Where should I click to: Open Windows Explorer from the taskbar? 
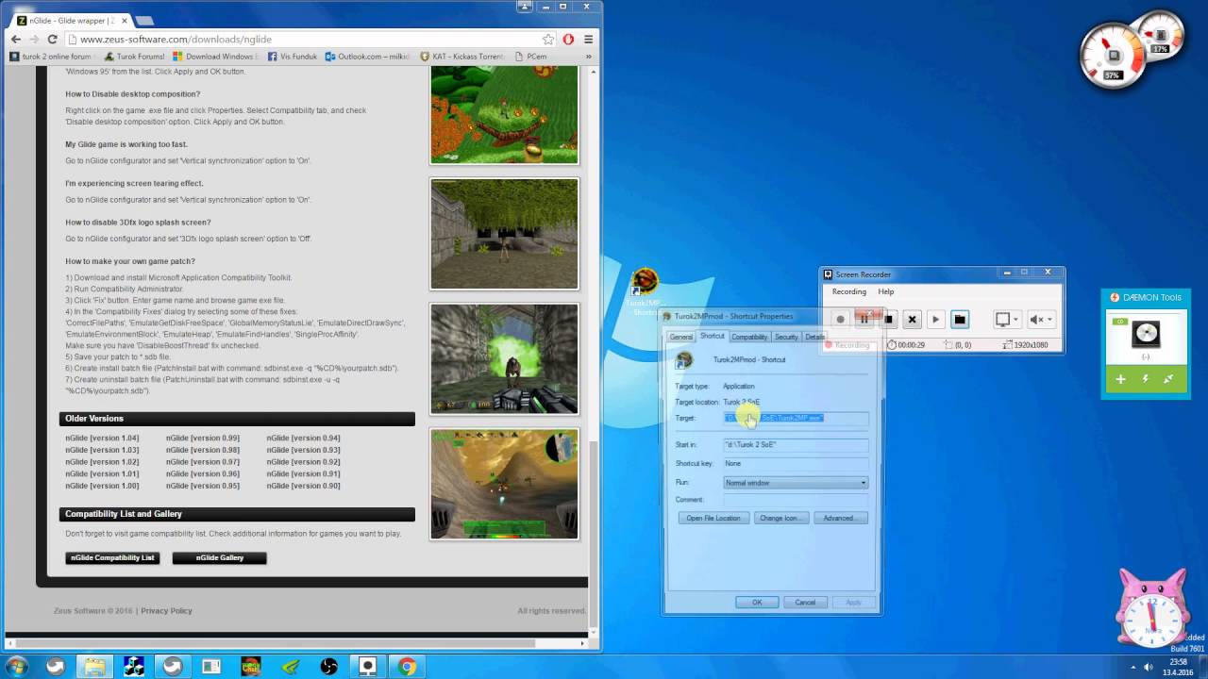tap(94, 667)
